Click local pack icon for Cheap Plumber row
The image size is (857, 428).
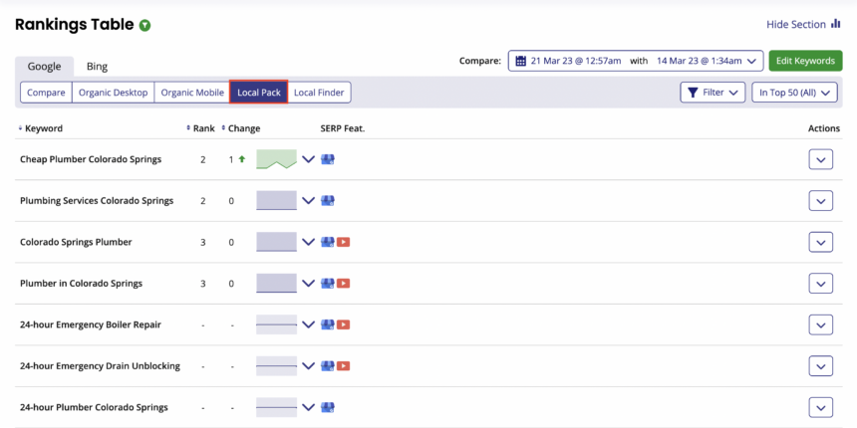(x=327, y=159)
